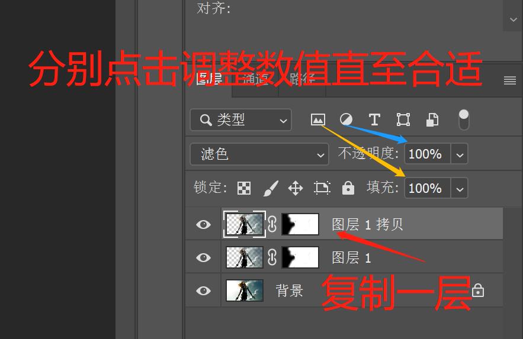This screenshot has width=523, height=339.
Task: Select the 背景 layer name
Action: pyautogui.click(x=289, y=290)
